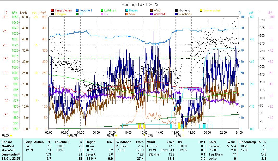Click the purple Windchill legend square
Screen dimensions: 278x161
(152, 14)
